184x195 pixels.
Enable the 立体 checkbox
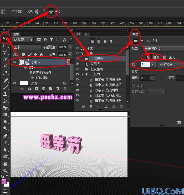133,85
